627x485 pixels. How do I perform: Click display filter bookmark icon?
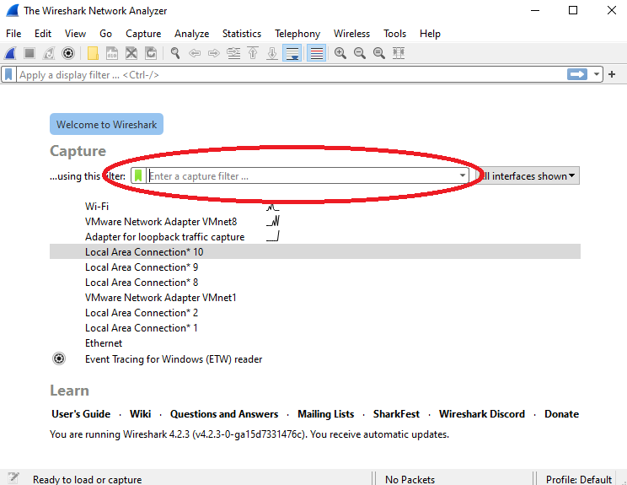click(x=9, y=74)
